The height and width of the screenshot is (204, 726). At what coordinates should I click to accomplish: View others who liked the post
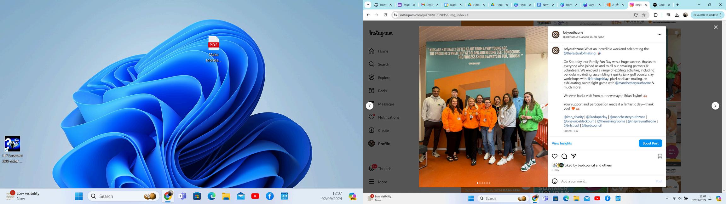[x=607, y=165]
